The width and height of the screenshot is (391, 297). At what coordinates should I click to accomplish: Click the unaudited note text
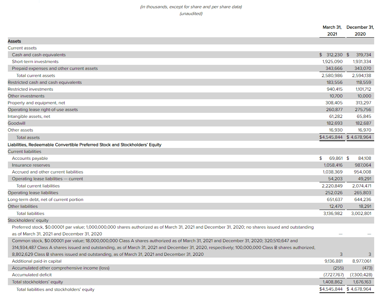point(191,14)
